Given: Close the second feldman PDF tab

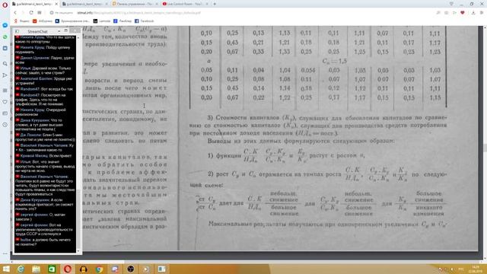Looking at the screenshot, I should click(107, 4).
